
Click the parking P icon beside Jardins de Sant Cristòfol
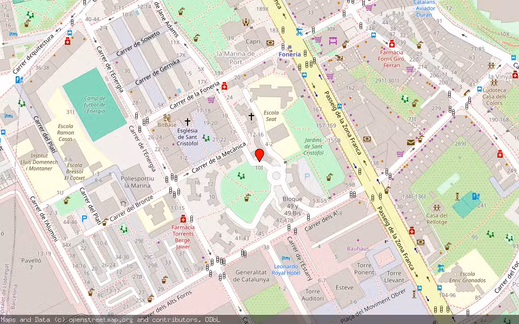point(307,176)
